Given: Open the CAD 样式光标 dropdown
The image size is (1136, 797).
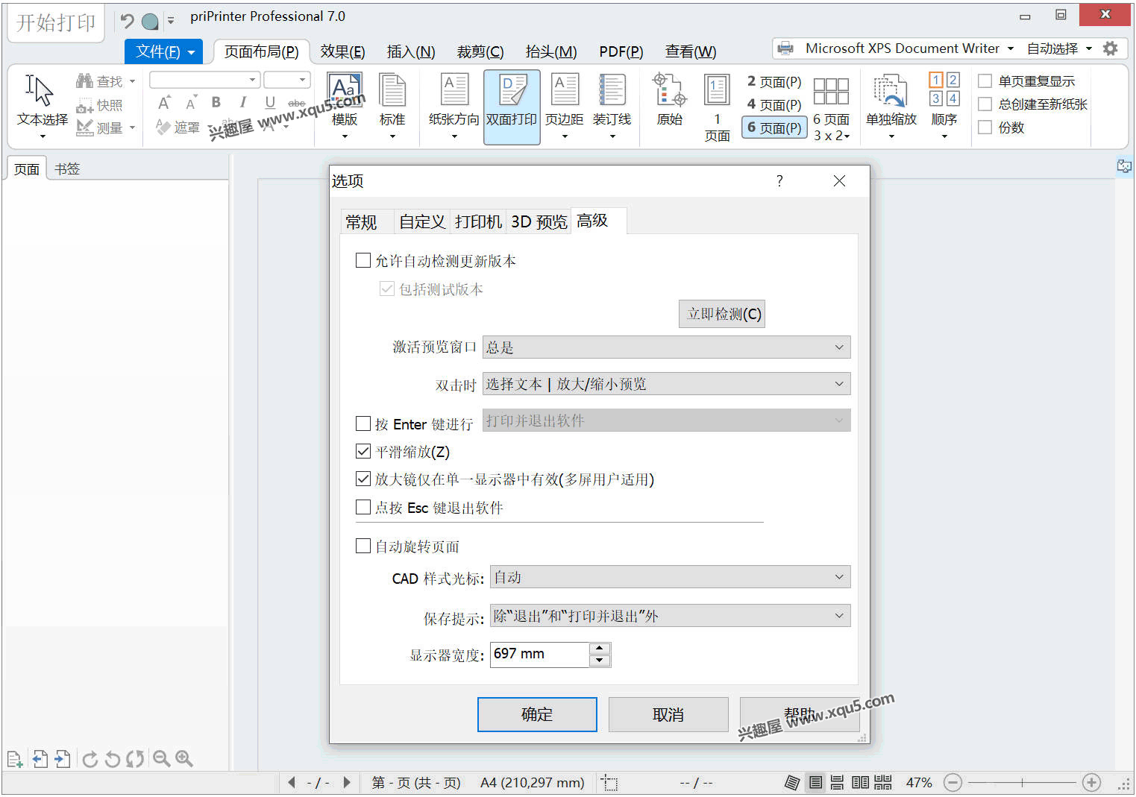Looking at the screenshot, I should (670, 577).
